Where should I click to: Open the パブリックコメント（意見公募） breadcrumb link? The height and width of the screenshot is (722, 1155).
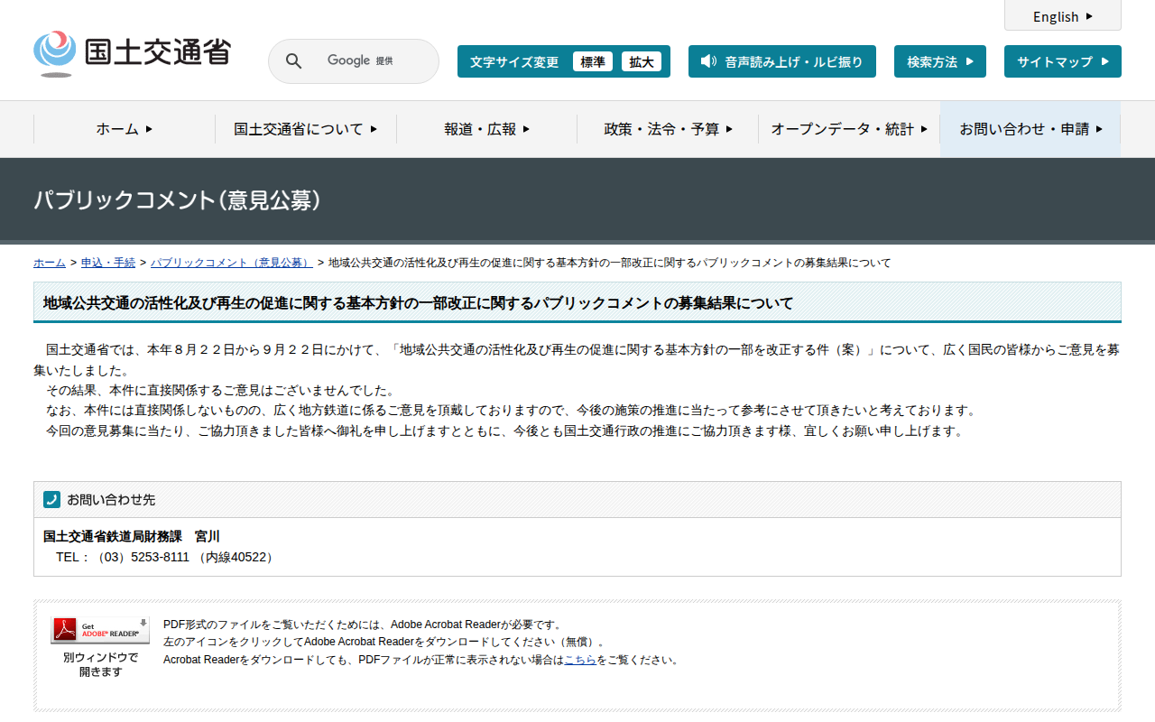232,263
